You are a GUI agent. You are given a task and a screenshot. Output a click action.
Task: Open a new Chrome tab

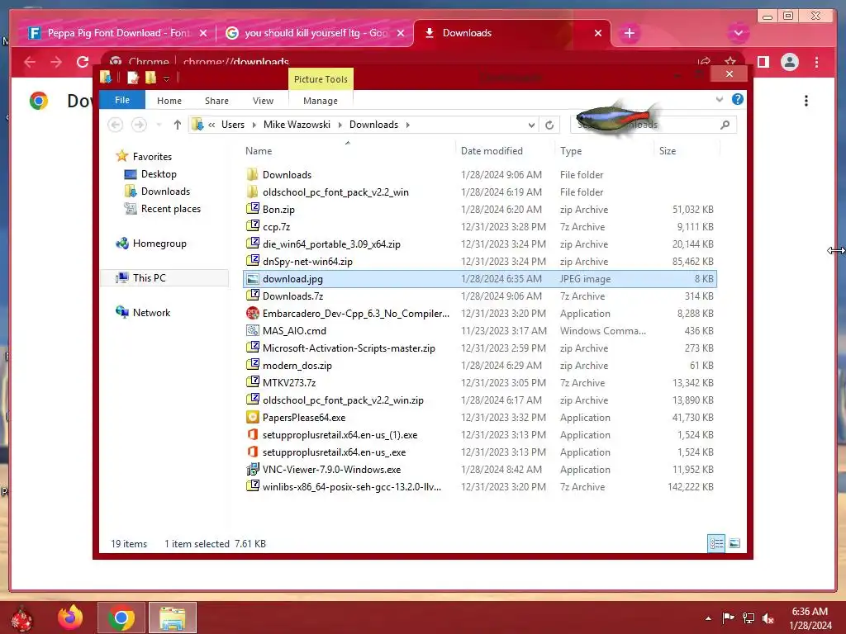[629, 33]
